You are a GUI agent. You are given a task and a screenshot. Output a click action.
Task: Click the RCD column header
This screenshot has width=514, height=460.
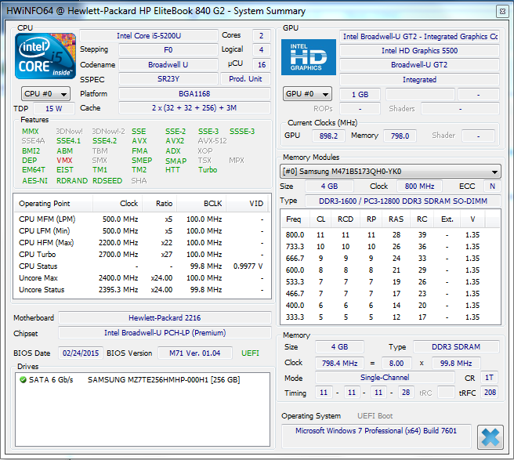[346, 219]
